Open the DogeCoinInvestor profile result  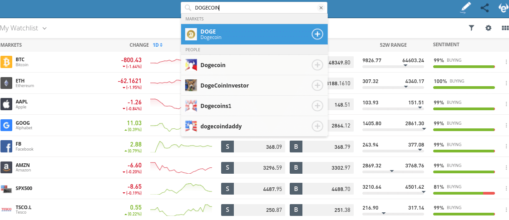click(x=254, y=85)
